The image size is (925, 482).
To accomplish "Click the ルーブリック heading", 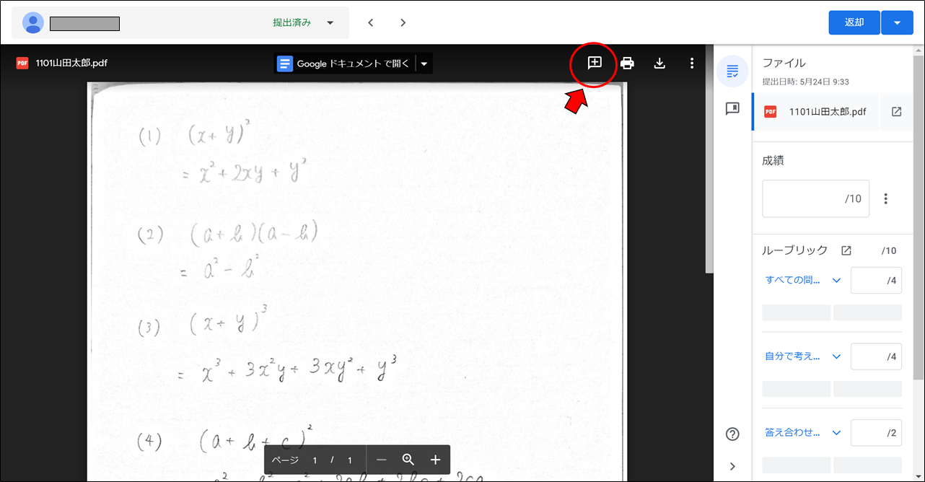I will [x=795, y=250].
